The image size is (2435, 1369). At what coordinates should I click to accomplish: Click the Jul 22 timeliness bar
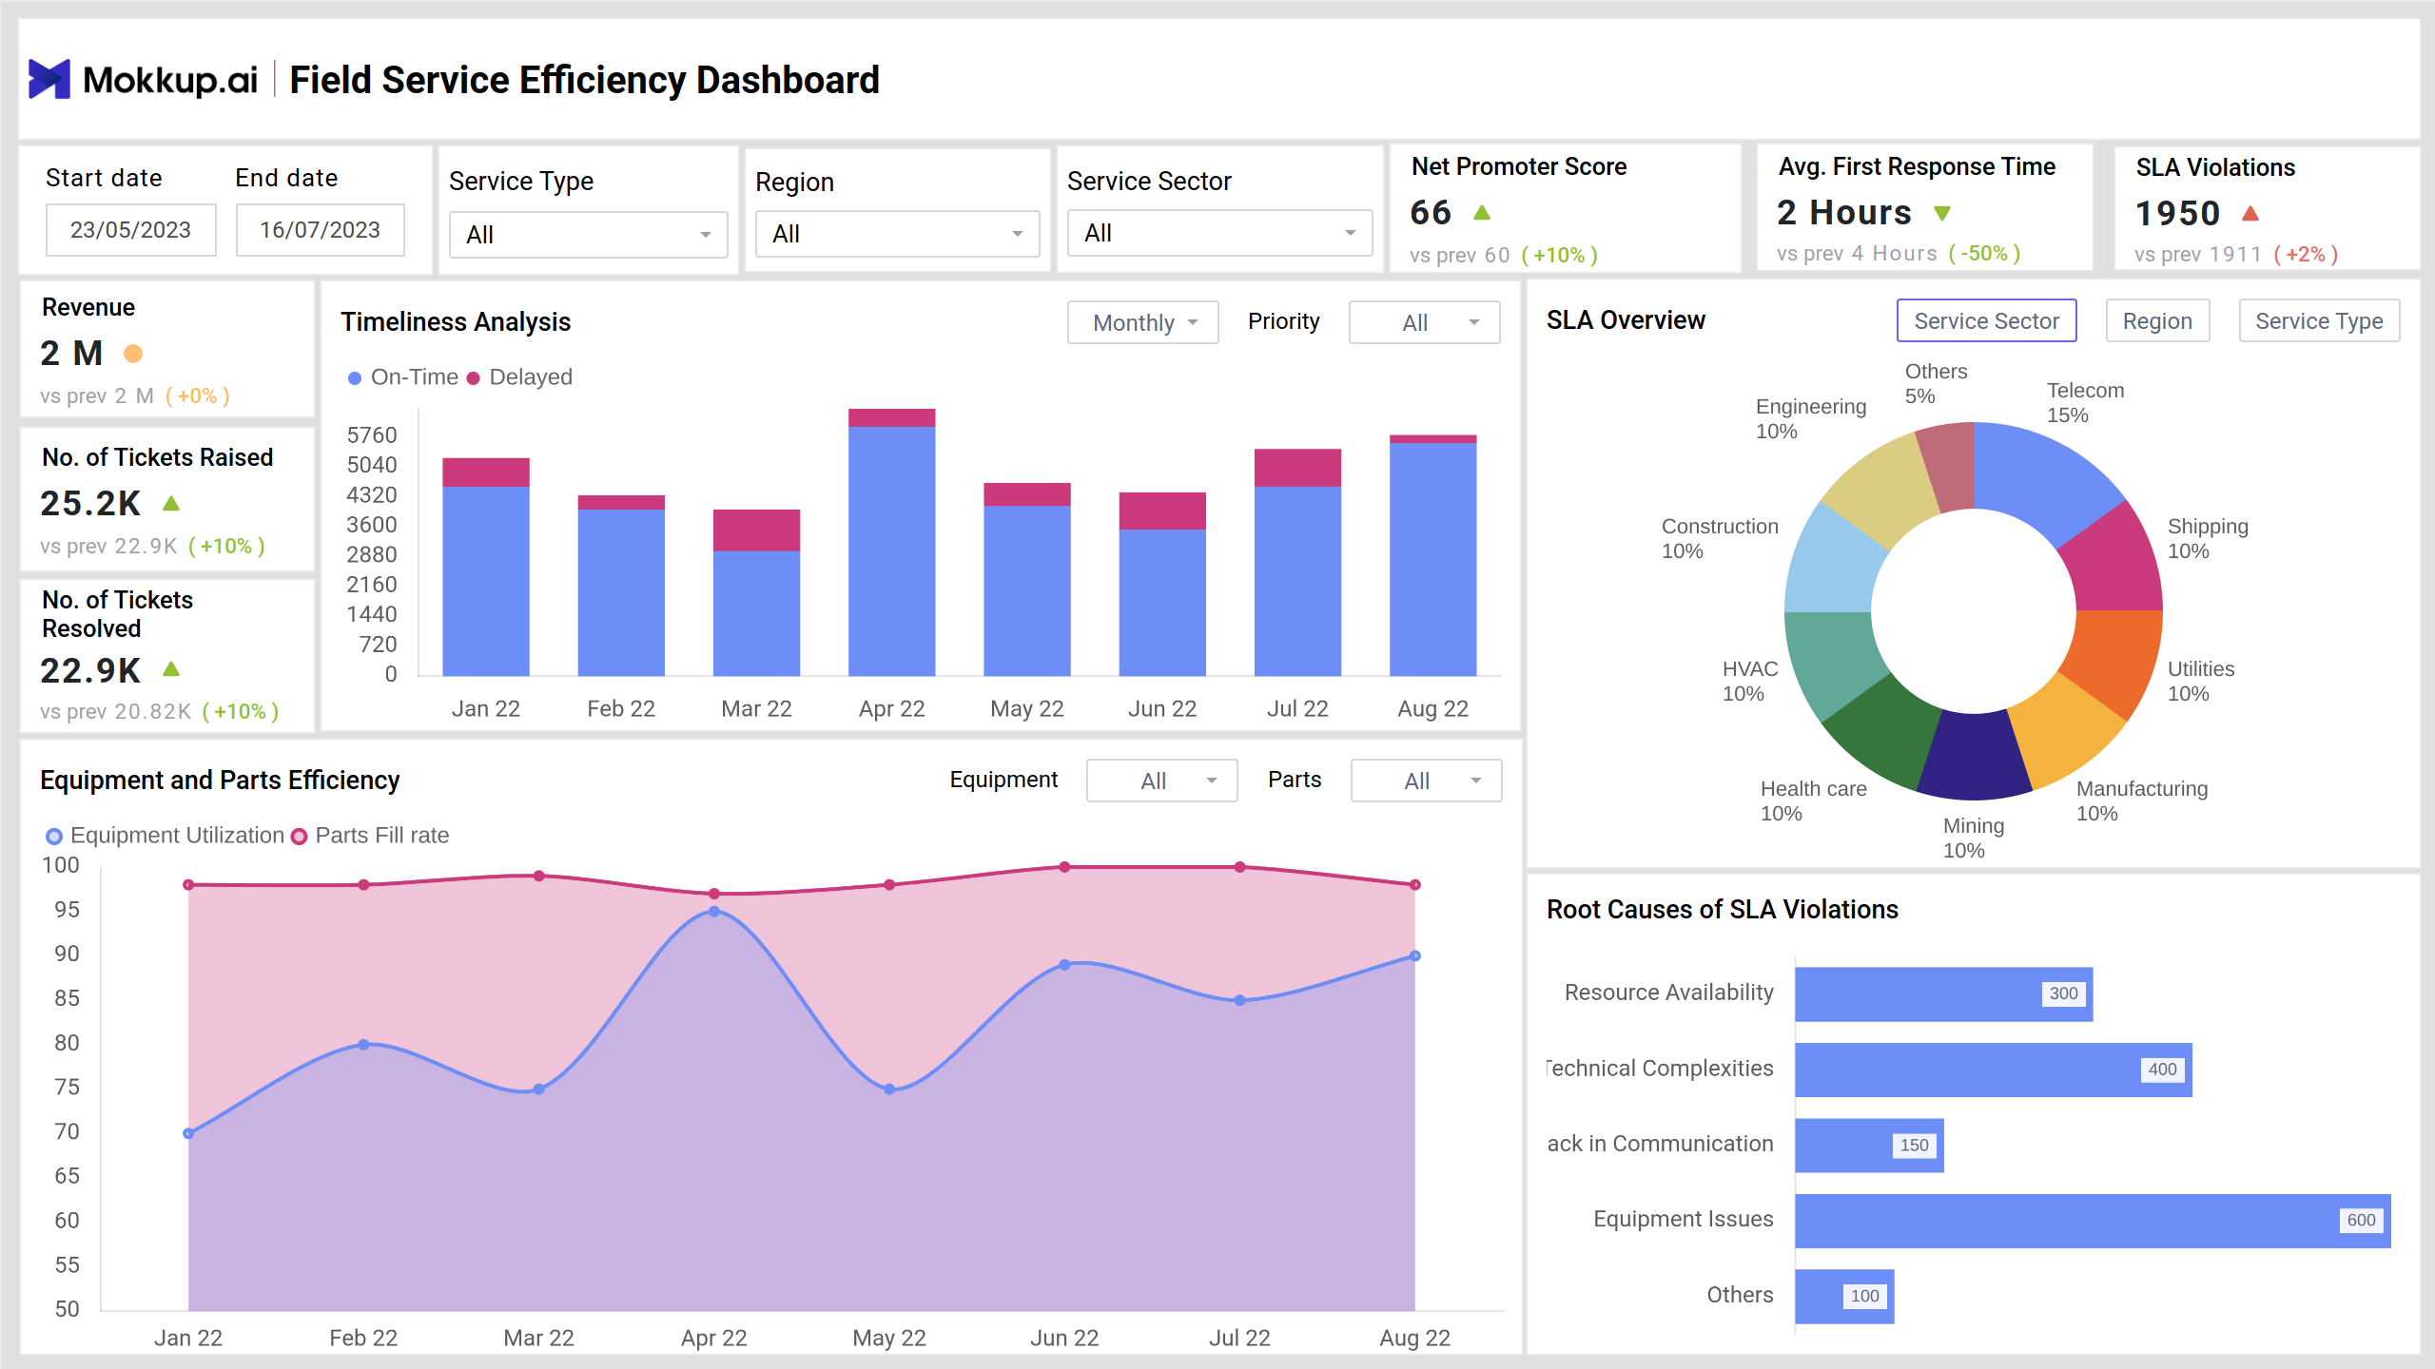1297,563
